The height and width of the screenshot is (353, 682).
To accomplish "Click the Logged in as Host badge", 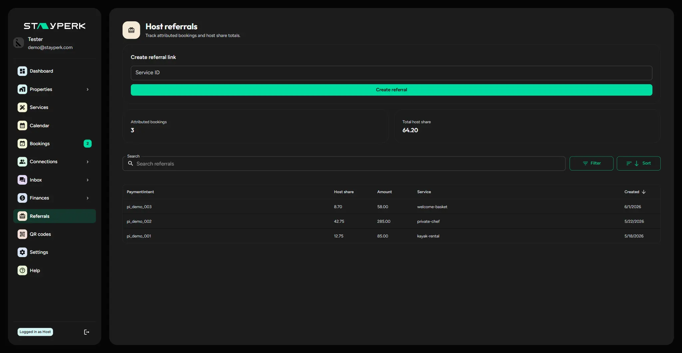I will (35, 332).
